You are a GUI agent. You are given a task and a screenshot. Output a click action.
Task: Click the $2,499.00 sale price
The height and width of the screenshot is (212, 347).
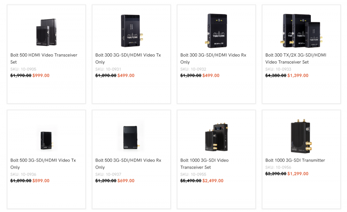[x=212, y=181]
